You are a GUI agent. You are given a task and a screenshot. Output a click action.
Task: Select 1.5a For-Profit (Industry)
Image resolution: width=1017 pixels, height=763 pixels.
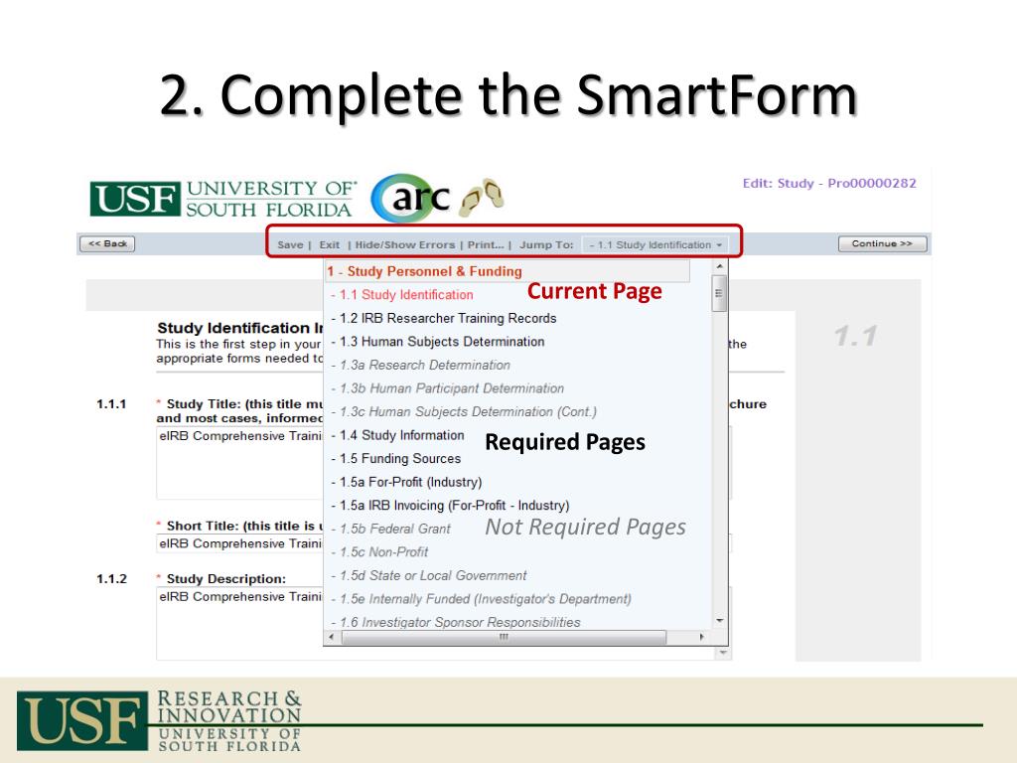405,482
